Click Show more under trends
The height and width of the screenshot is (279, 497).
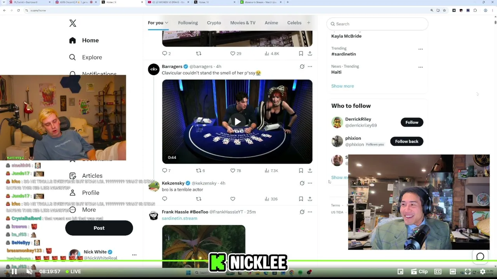pyautogui.click(x=342, y=86)
